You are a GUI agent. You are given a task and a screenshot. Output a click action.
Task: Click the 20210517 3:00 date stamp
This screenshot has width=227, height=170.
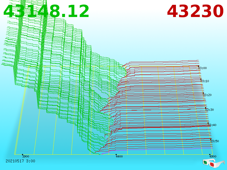tap(20, 161)
